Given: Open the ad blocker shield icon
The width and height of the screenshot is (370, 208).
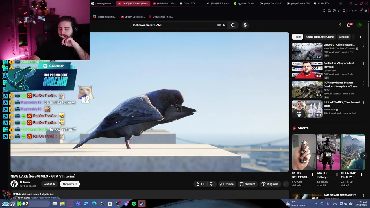Looking at the screenshot, I should pos(334,11).
